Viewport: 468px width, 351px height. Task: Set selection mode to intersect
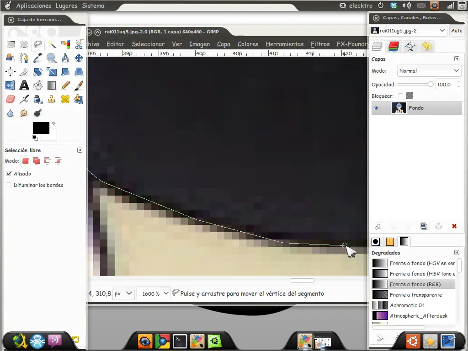[x=58, y=161]
